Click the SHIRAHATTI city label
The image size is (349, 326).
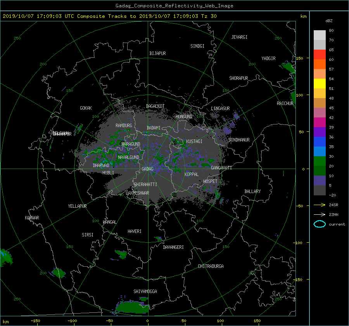(145, 185)
